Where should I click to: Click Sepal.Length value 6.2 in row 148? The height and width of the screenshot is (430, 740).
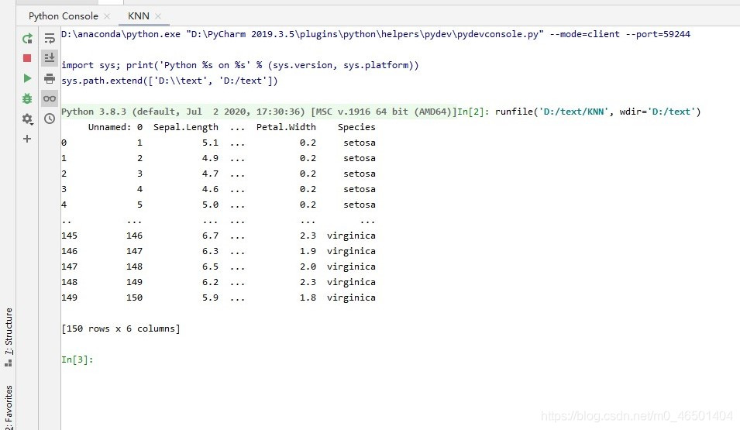pyautogui.click(x=210, y=282)
